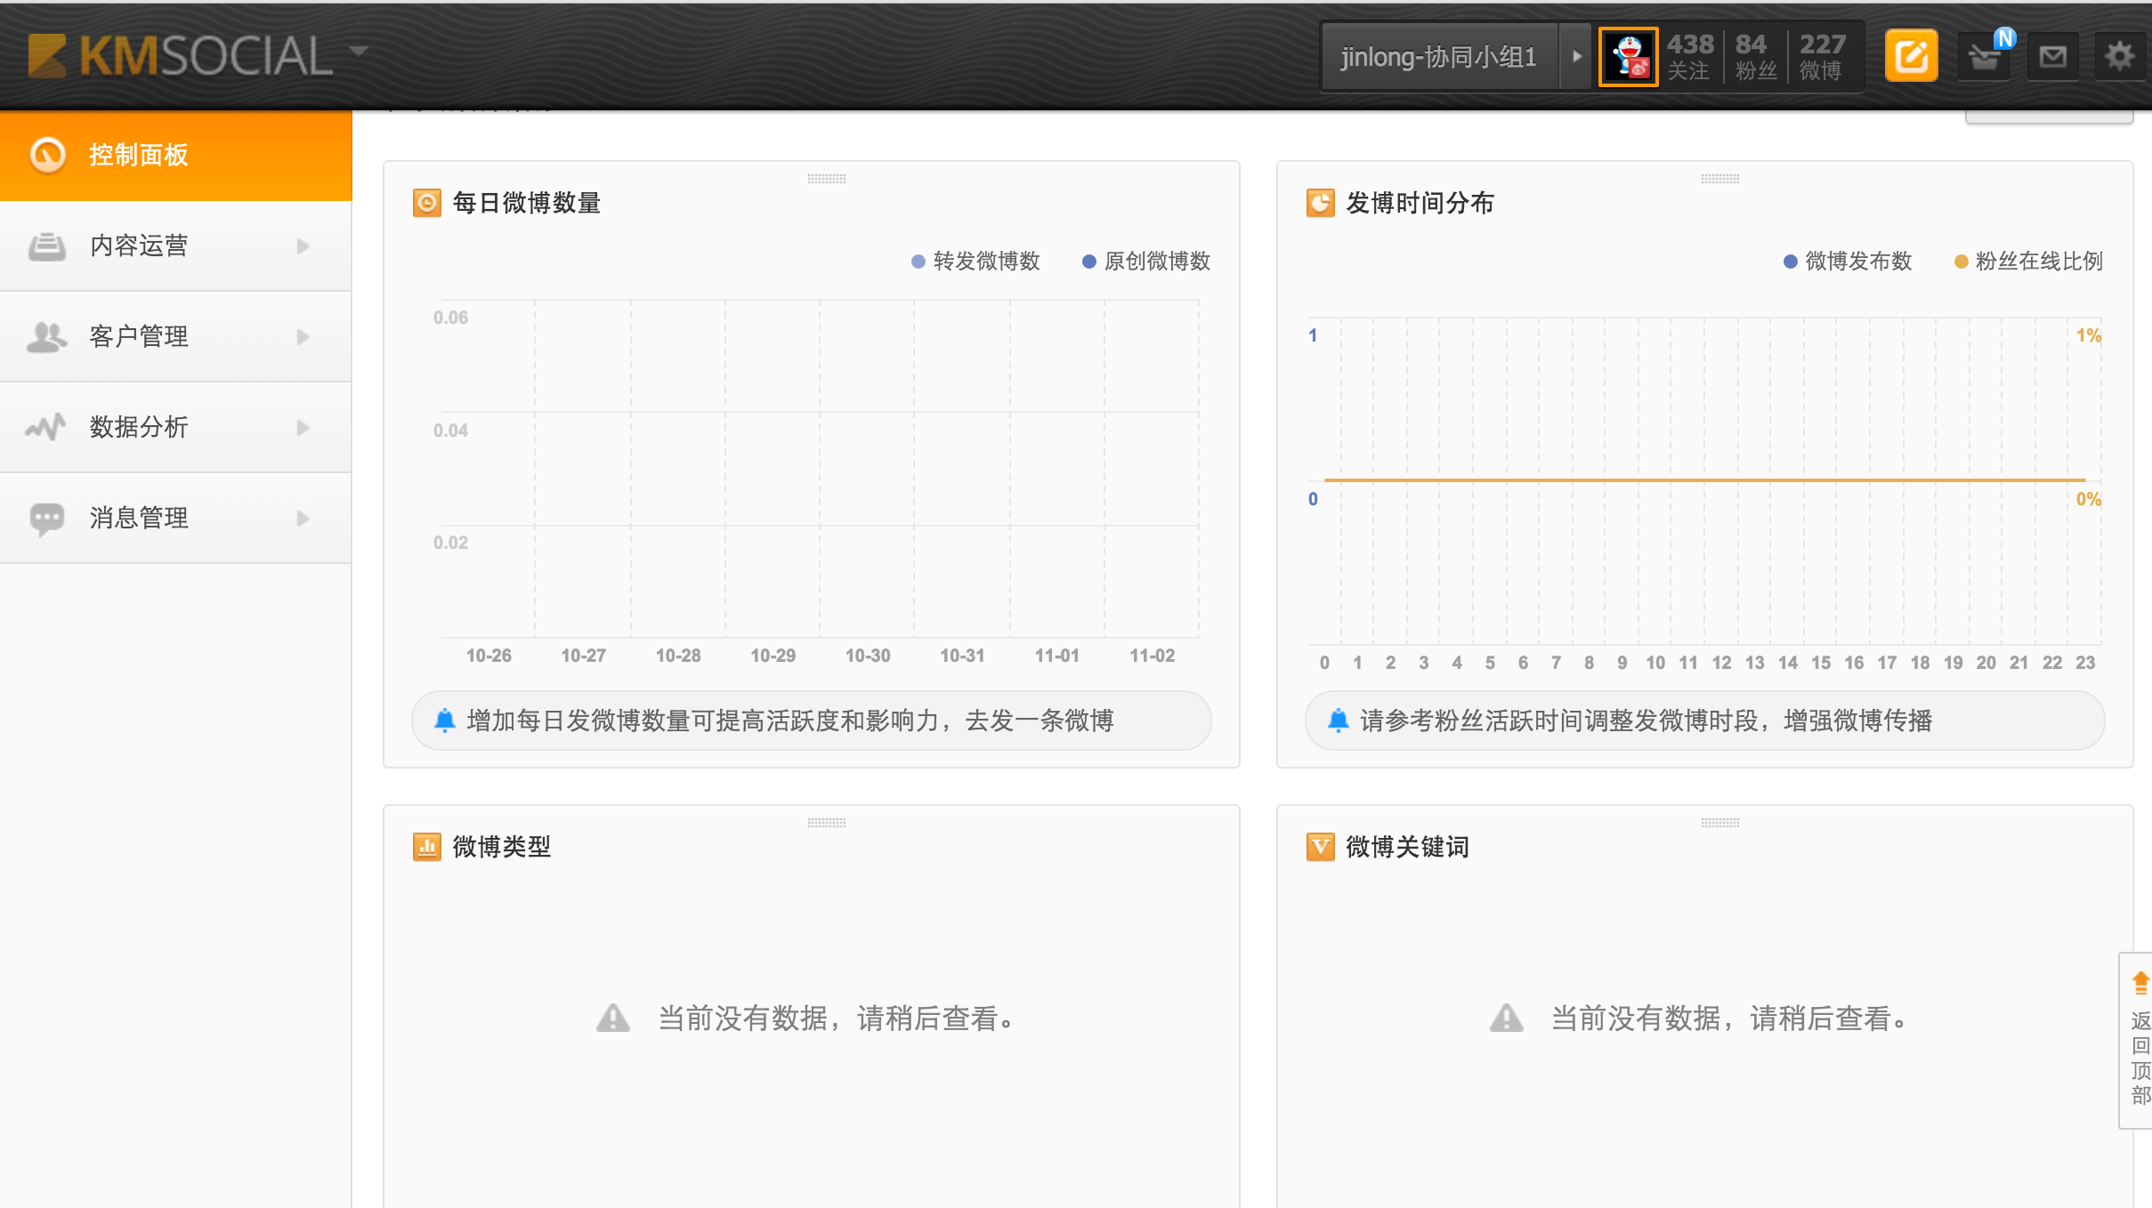Click the 每日微博数量 panel icon

pos(427,203)
